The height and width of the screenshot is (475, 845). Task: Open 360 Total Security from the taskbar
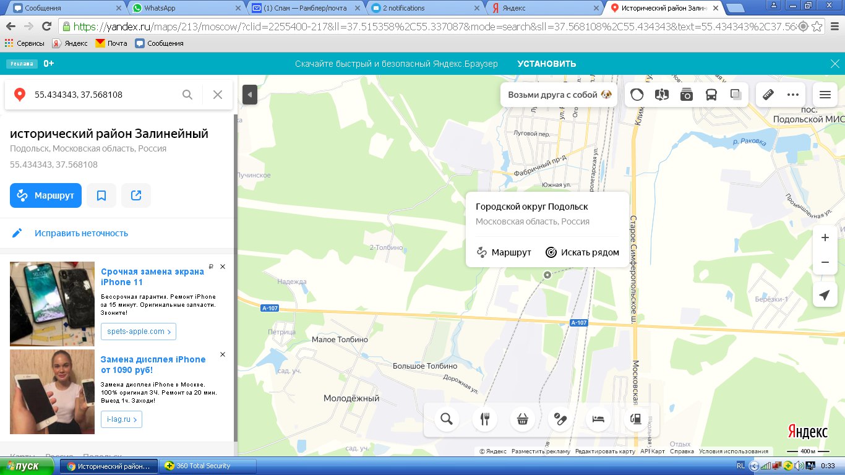click(x=208, y=466)
